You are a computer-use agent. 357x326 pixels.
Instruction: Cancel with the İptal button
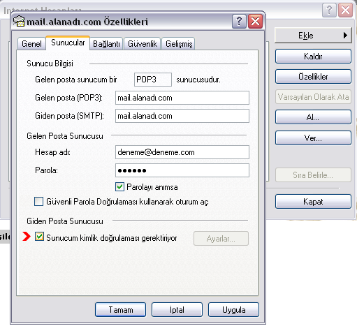click(x=177, y=310)
